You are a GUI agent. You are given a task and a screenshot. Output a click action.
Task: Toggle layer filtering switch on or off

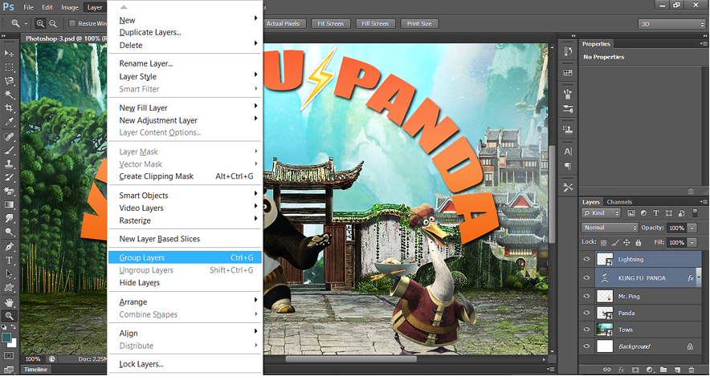(x=695, y=212)
